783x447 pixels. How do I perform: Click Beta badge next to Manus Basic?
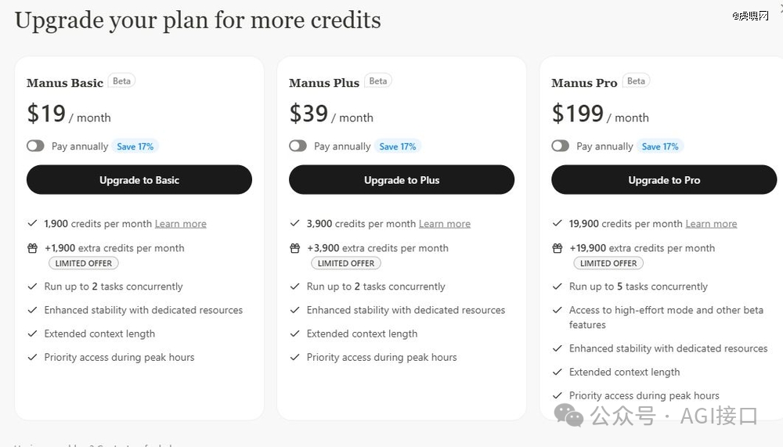(x=122, y=81)
